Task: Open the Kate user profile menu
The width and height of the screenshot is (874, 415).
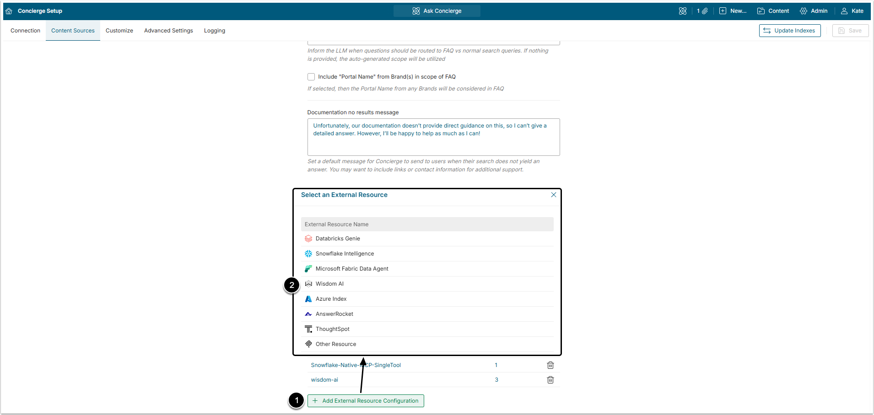Action: (x=852, y=11)
